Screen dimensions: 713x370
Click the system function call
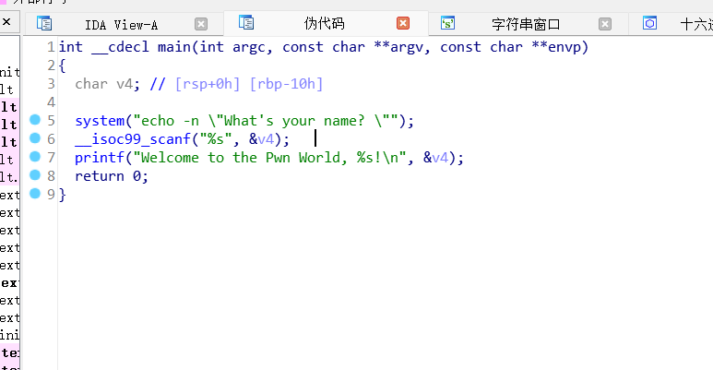tap(100, 121)
